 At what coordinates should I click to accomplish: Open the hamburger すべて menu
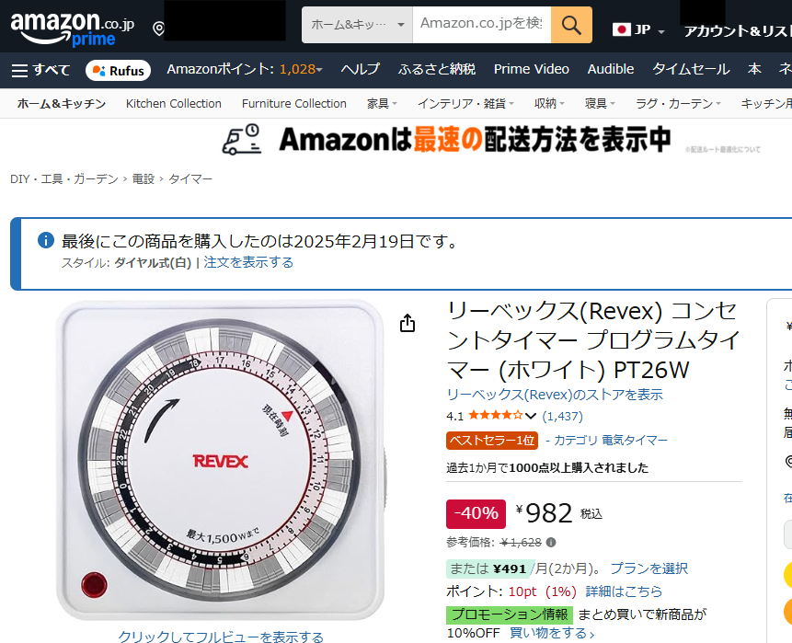(x=40, y=70)
